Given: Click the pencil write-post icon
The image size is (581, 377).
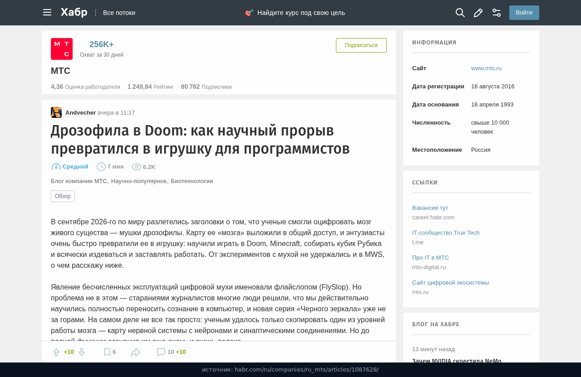Looking at the screenshot, I should coord(478,13).
